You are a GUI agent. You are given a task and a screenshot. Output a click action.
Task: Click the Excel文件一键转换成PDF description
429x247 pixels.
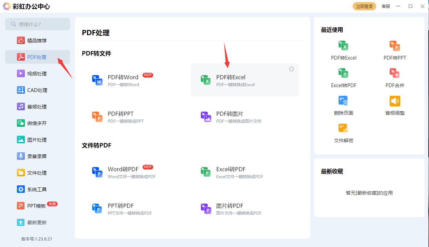pyautogui.click(x=240, y=177)
